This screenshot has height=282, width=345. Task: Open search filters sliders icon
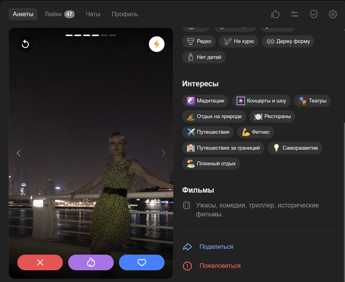click(294, 14)
